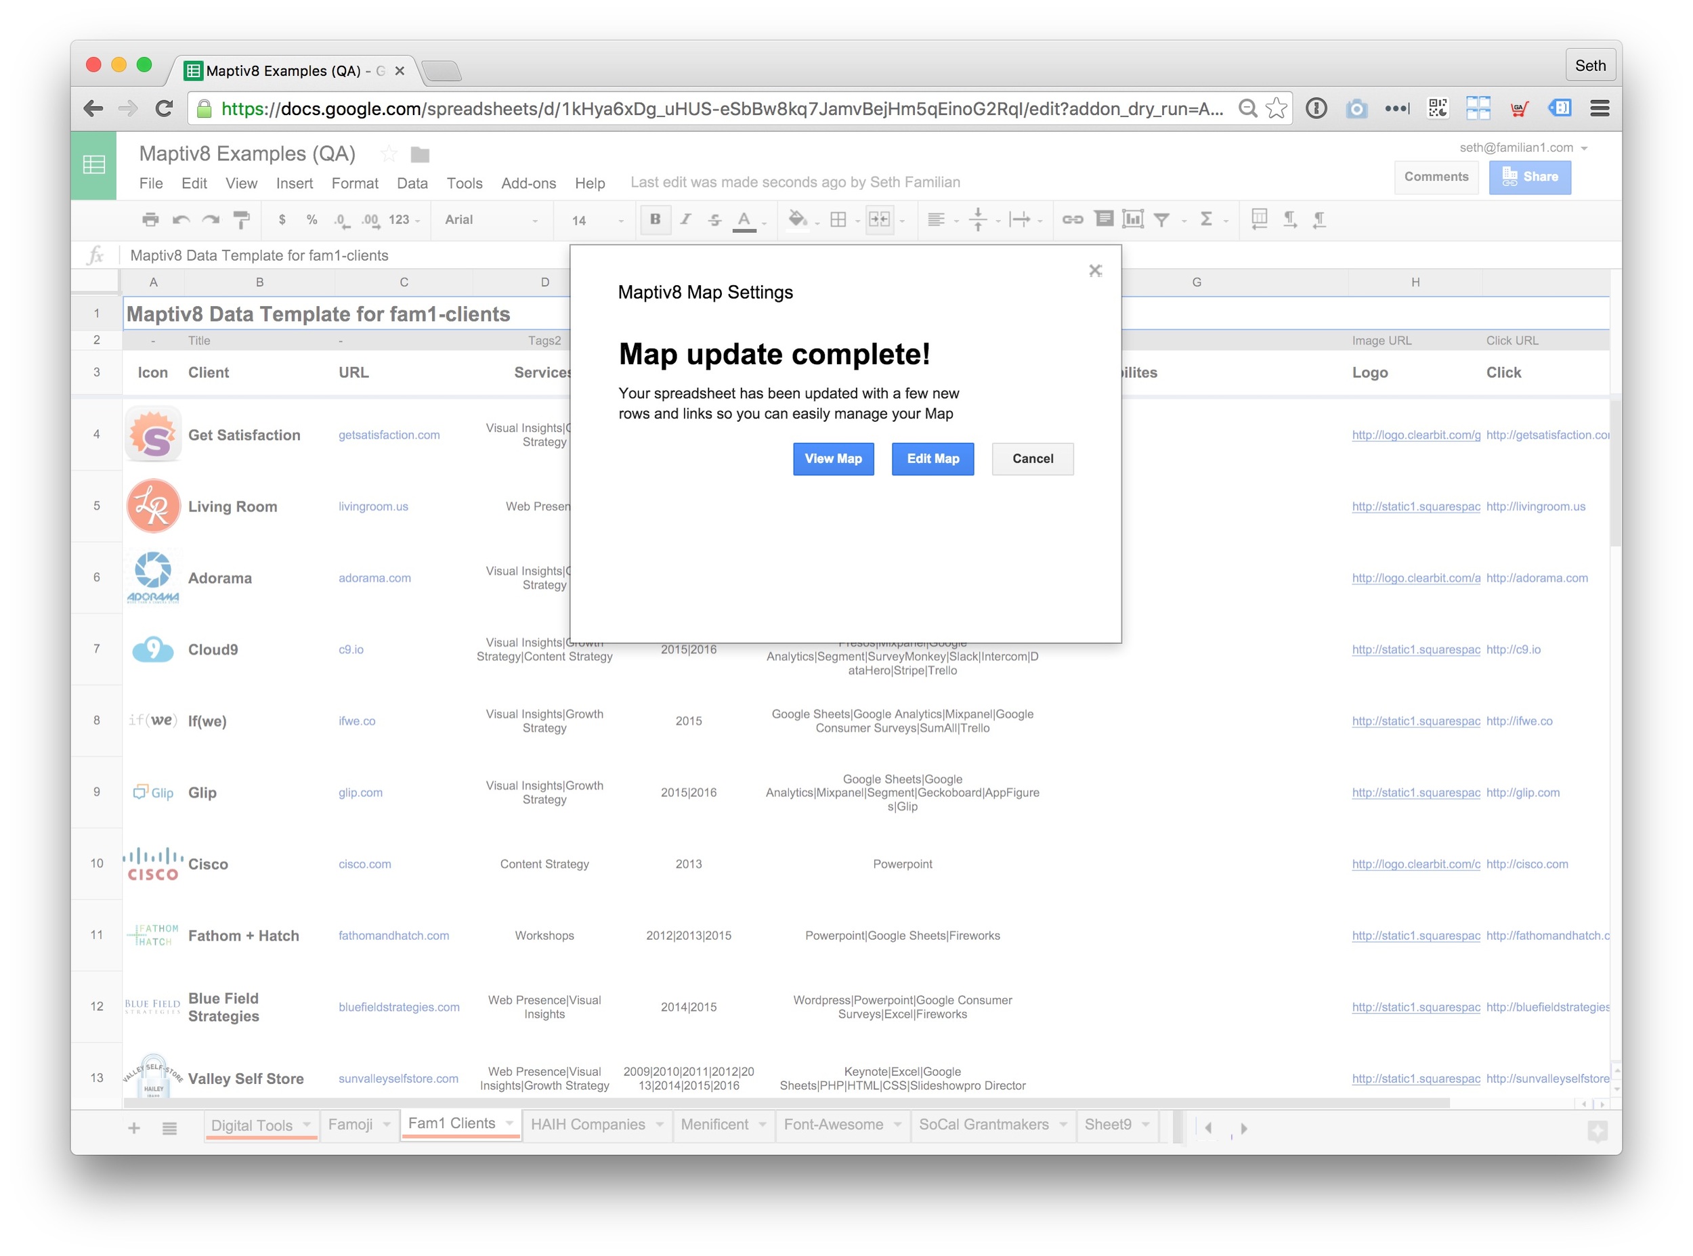Click the Share button
This screenshot has height=1256, width=1693.
(1530, 177)
